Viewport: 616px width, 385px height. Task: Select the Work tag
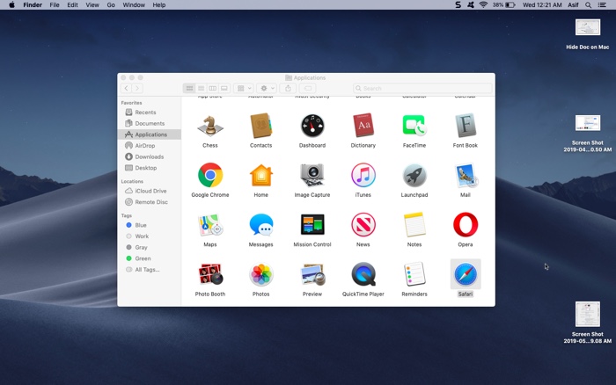click(x=150, y=236)
